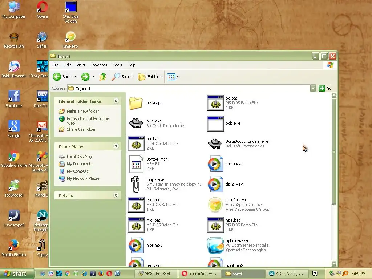Image resolution: width=372 pixels, height=279 pixels.
Task: Open My Computer in Other Places
Action: 78,171
